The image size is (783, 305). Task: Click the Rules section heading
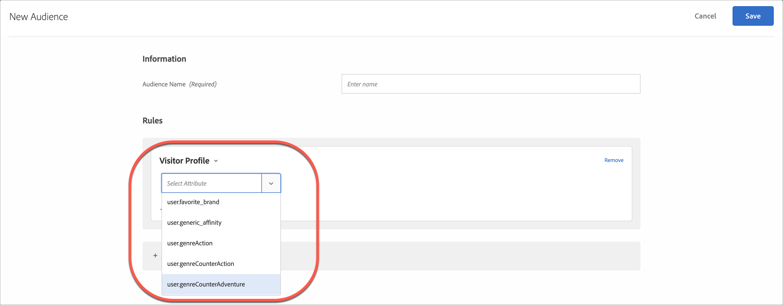coord(152,121)
